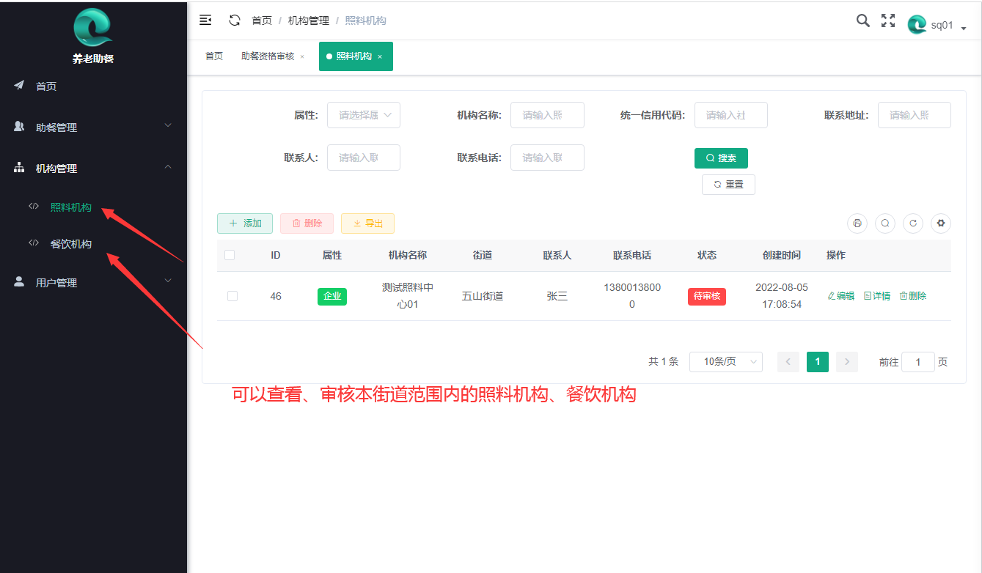This screenshot has height=573, width=982.
Task: Click the 联系人 input field
Action: tap(364, 158)
